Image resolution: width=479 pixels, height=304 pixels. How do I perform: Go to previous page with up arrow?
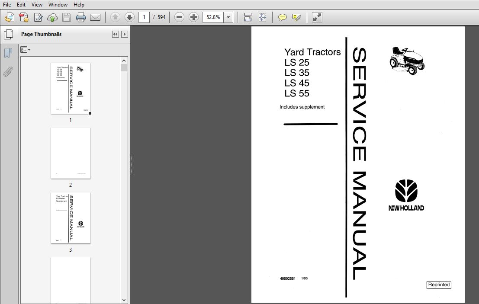click(115, 17)
